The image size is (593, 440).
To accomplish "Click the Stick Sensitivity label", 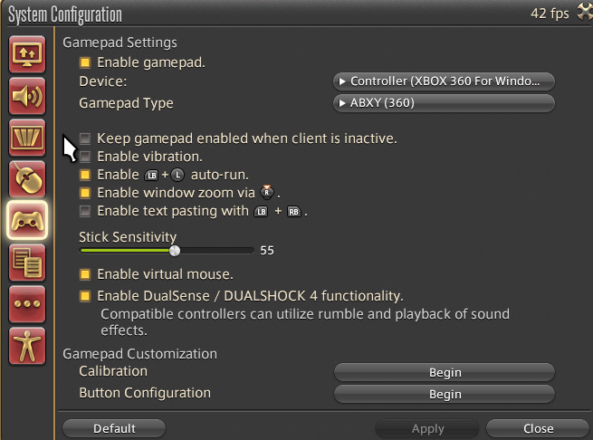I will click(x=128, y=237).
